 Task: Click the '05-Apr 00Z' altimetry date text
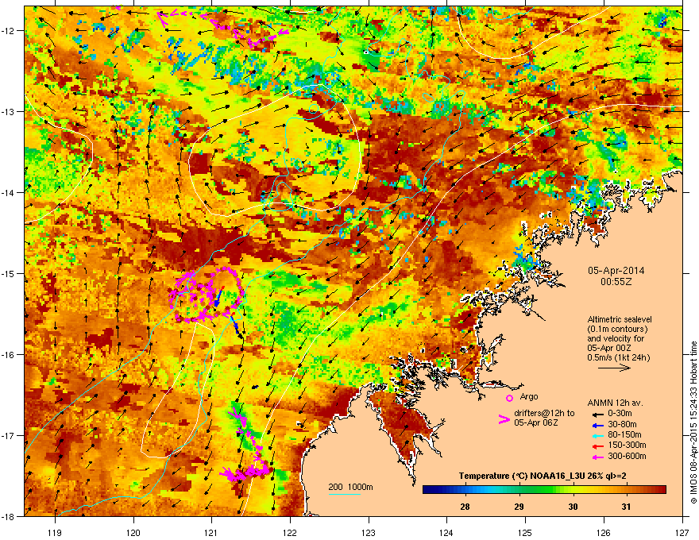[609, 348]
